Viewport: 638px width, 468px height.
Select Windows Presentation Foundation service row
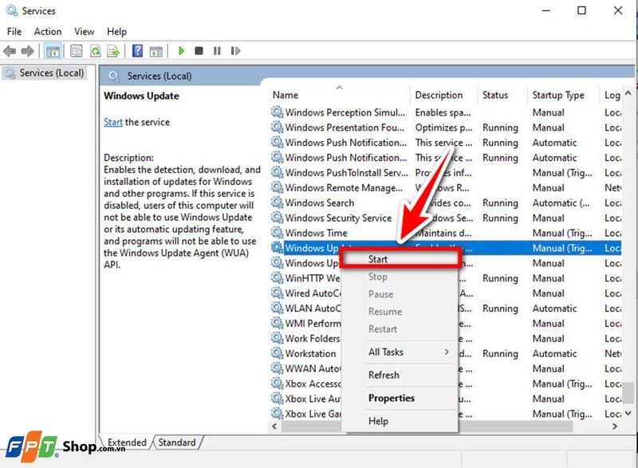[x=446, y=128]
